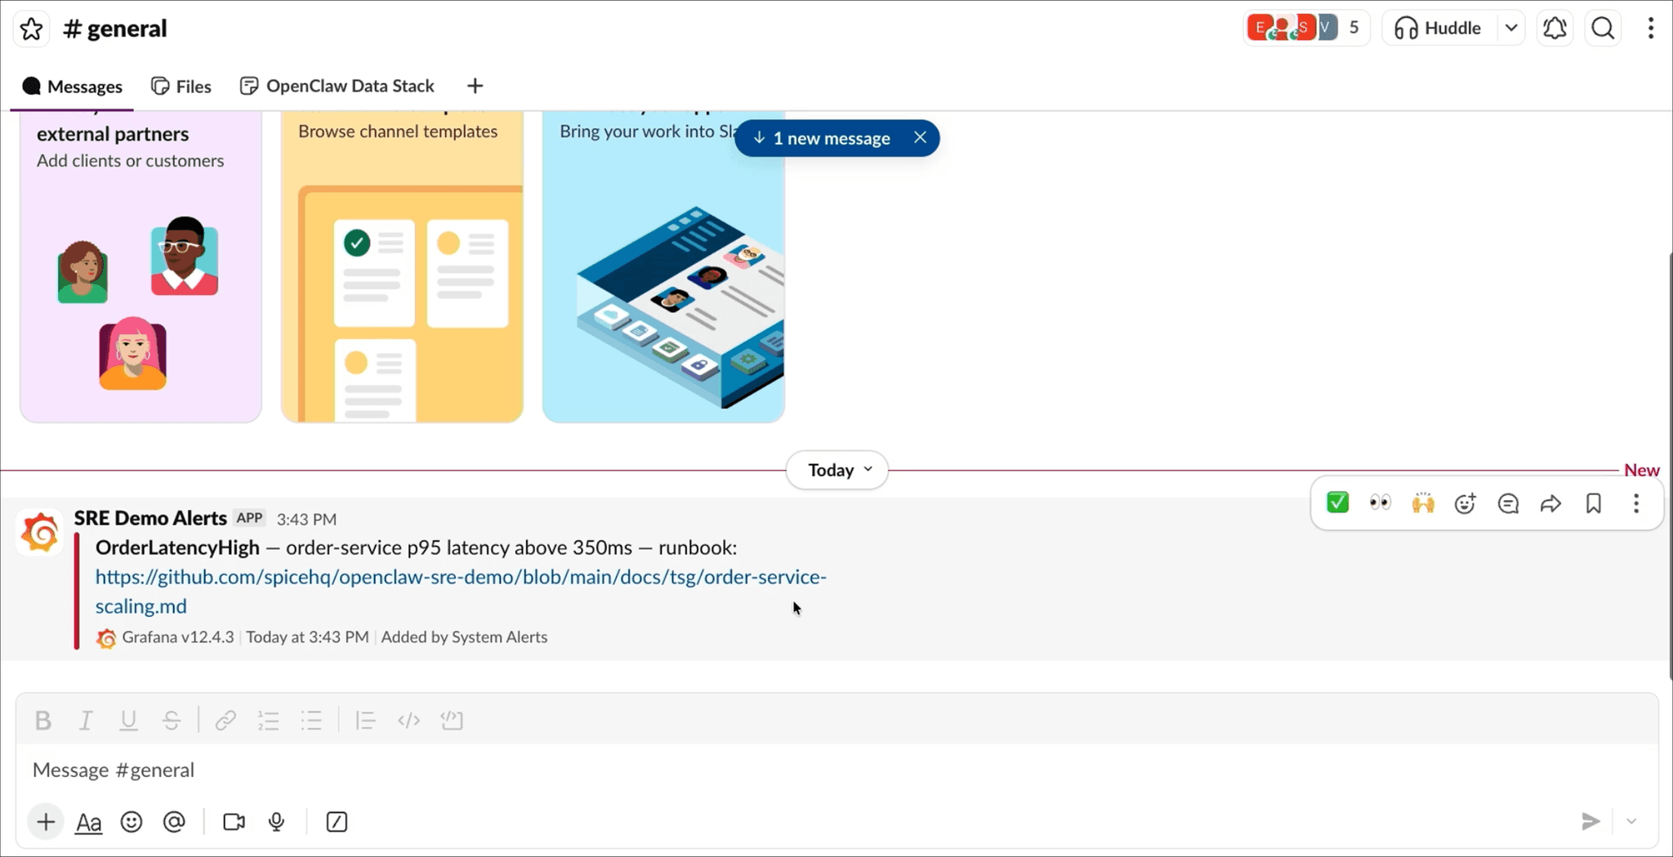
Task: Record a video clip
Action: (x=234, y=822)
